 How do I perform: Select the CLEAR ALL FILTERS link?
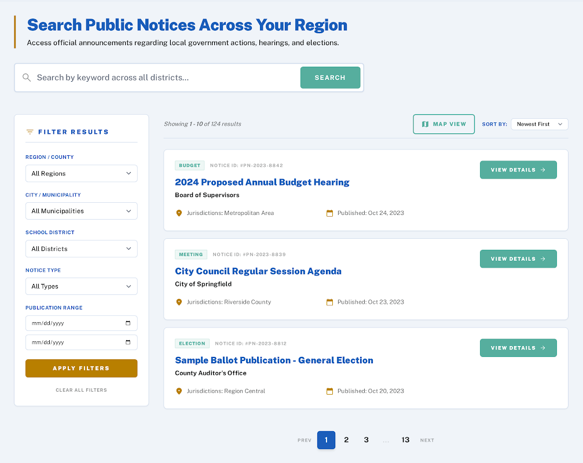81,389
